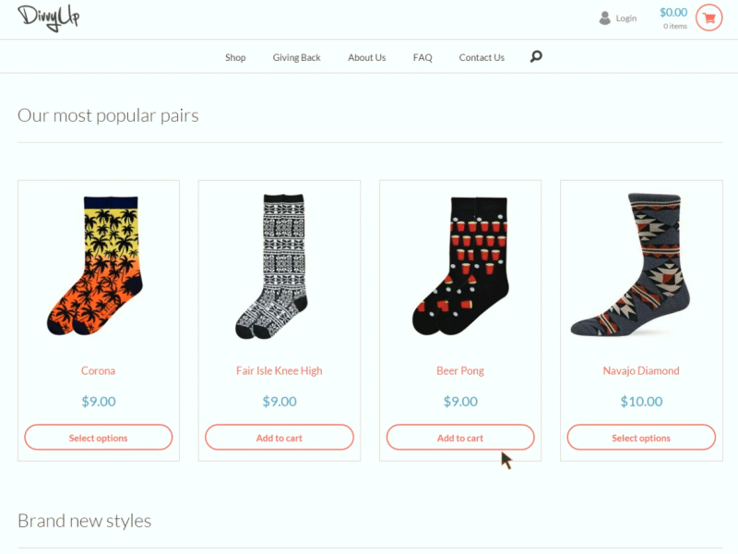The image size is (738, 554).
Task: Click the $0.00 cart total
Action: click(x=672, y=12)
